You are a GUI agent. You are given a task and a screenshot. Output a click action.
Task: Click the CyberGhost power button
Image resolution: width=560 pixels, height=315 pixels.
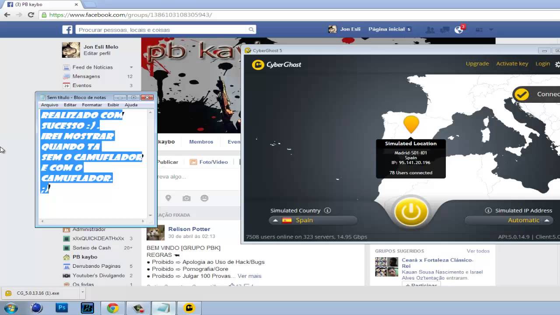[411, 211]
